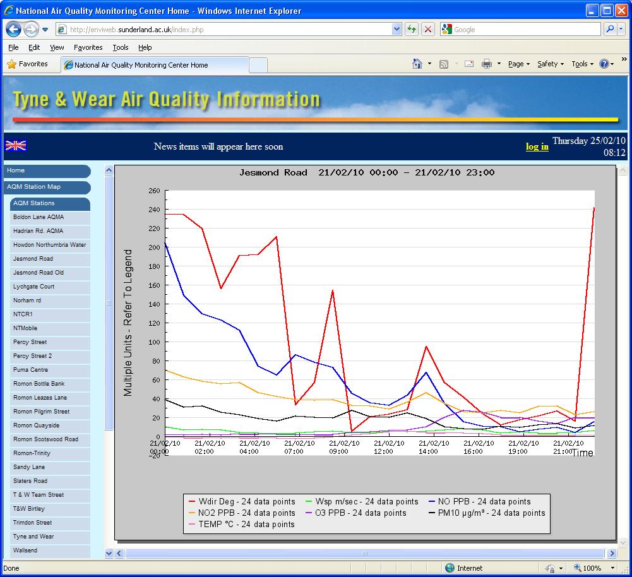Open the 100% zoom control in the status bar

click(590, 567)
